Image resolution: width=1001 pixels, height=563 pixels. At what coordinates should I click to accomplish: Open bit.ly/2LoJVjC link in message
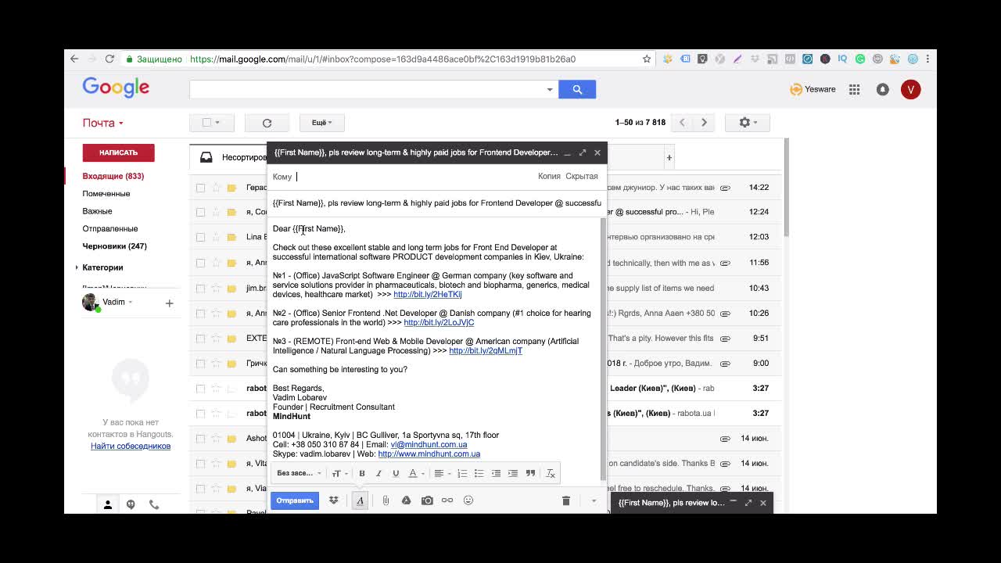click(439, 323)
